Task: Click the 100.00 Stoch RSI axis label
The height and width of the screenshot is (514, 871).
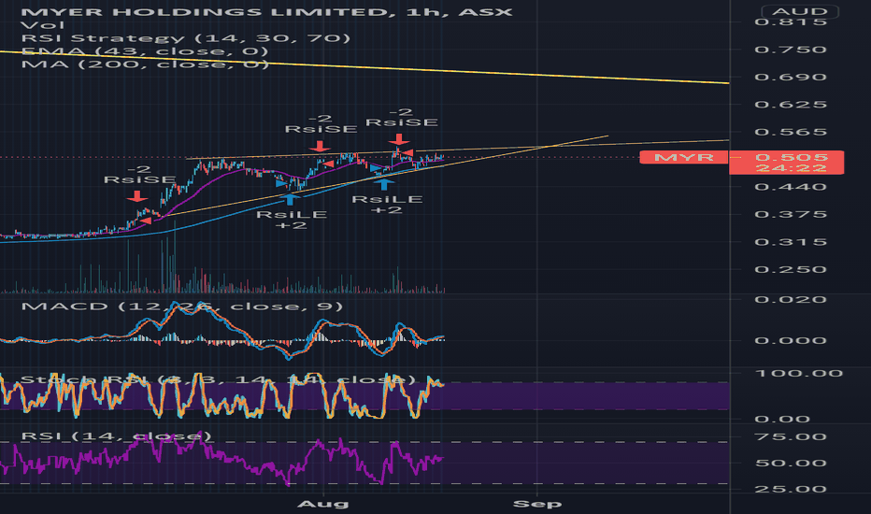Action: [x=799, y=373]
